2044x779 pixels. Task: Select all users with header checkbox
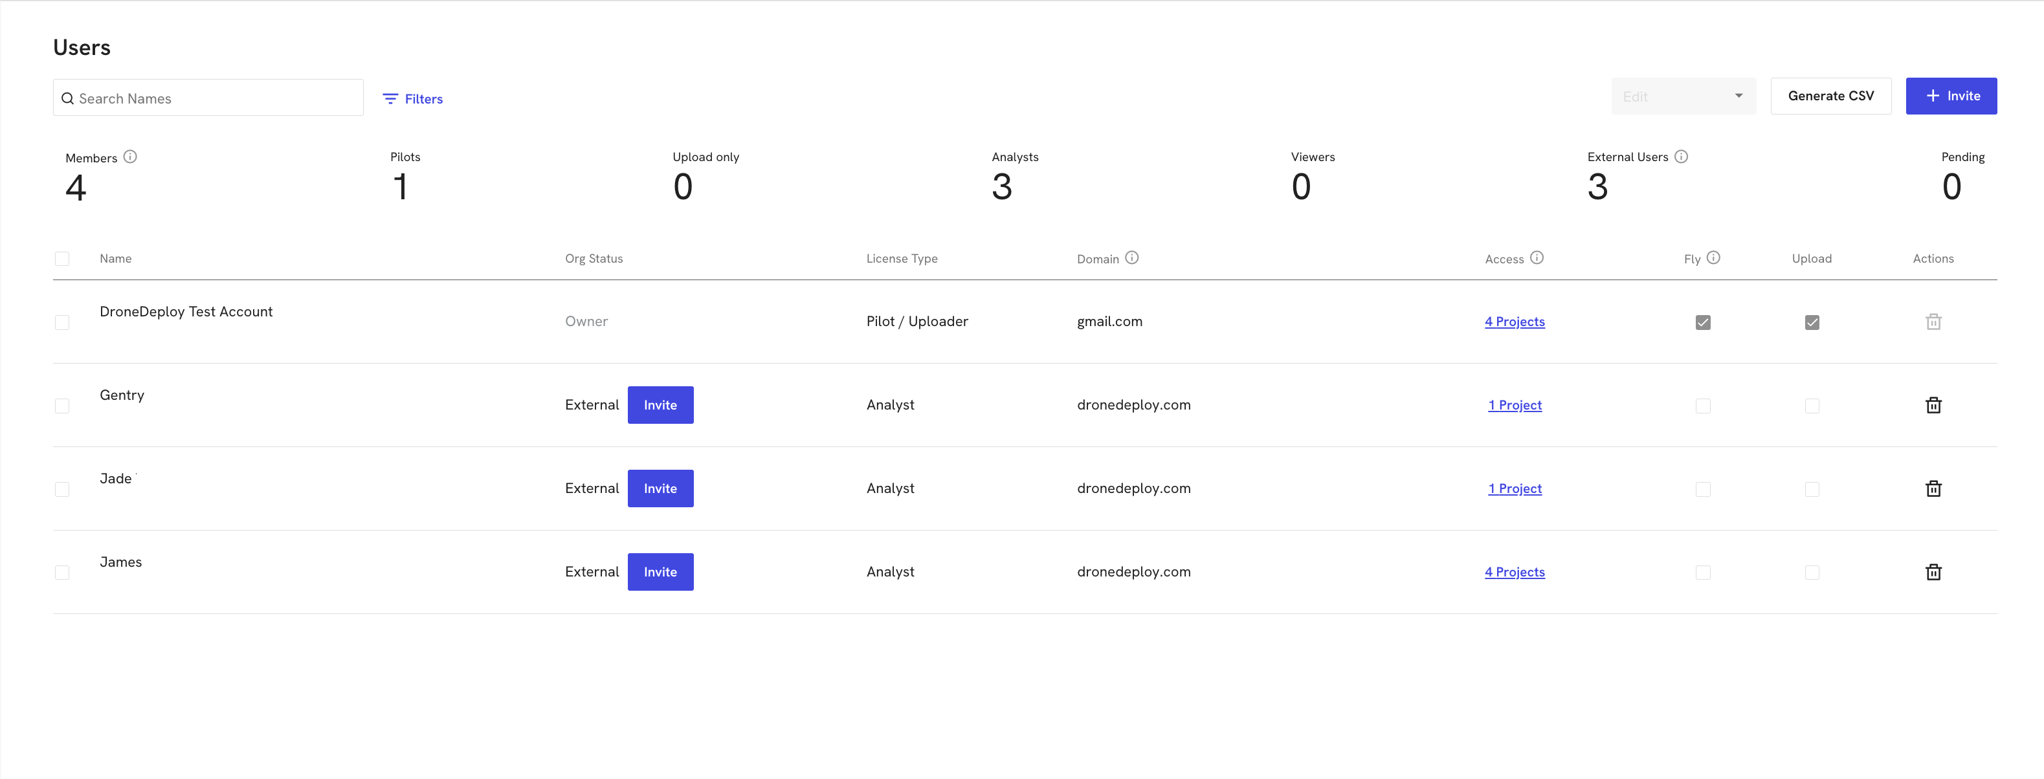pyautogui.click(x=62, y=259)
